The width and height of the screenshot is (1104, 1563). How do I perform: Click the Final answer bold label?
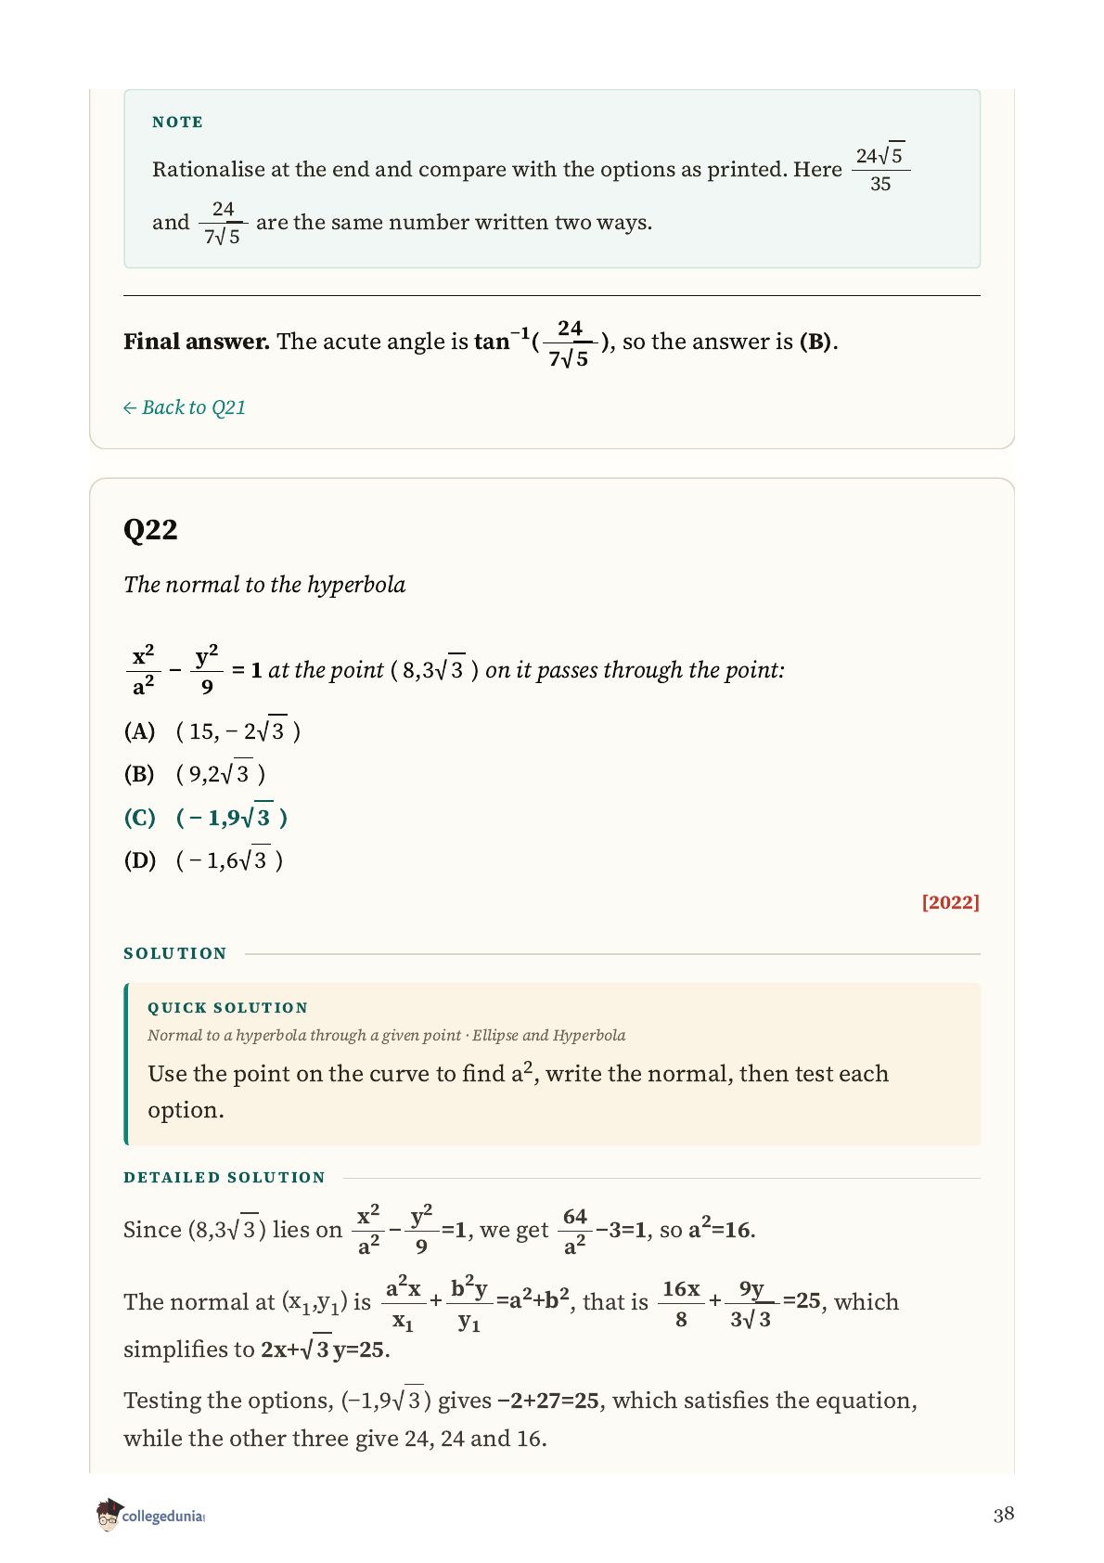click(x=197, y=342)
